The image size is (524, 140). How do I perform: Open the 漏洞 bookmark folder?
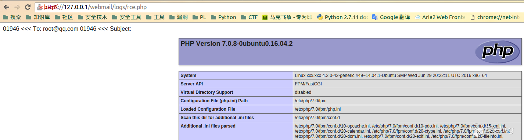(179, 17)
